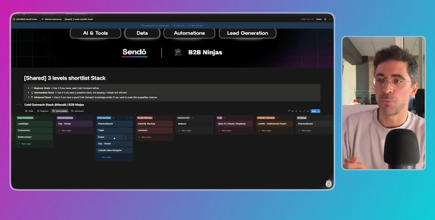Switch to the Advanced view tab
This screenshot has height=220, width=435.
click(77, 111)
